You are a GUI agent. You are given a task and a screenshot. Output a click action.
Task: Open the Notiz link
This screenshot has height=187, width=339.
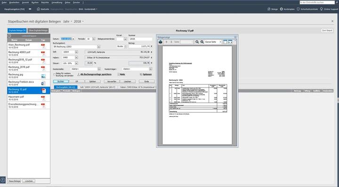(122, 74)
